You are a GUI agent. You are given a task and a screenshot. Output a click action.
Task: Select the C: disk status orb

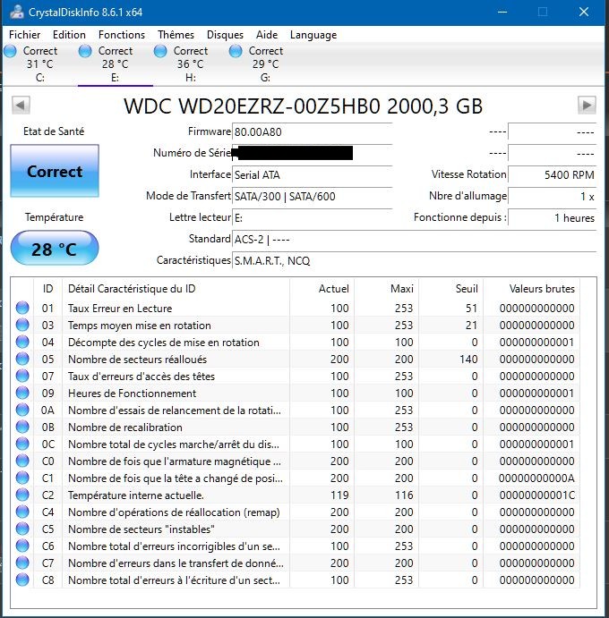(x=10, y=51)
